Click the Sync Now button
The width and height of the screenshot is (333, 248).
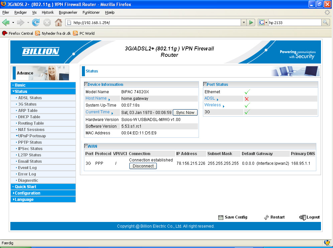(185, 113)
